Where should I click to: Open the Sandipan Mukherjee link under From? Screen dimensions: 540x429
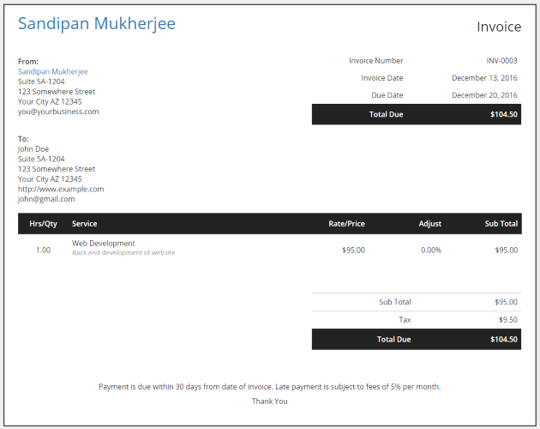pos(53,71)
